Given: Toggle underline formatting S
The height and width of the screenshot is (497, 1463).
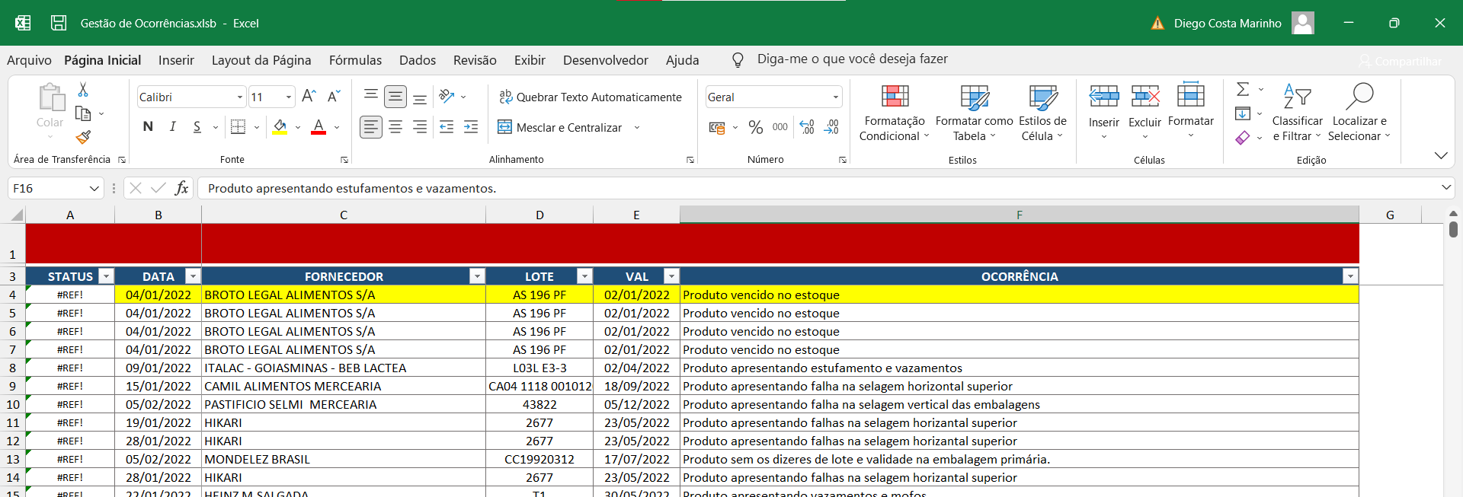Looking at the screenshot, I should (197, 127).
